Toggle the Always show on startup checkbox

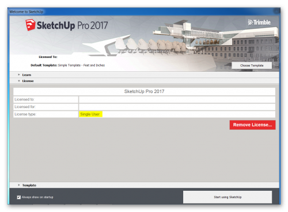18,197
